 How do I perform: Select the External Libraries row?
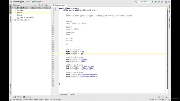[x=31, y=20]
